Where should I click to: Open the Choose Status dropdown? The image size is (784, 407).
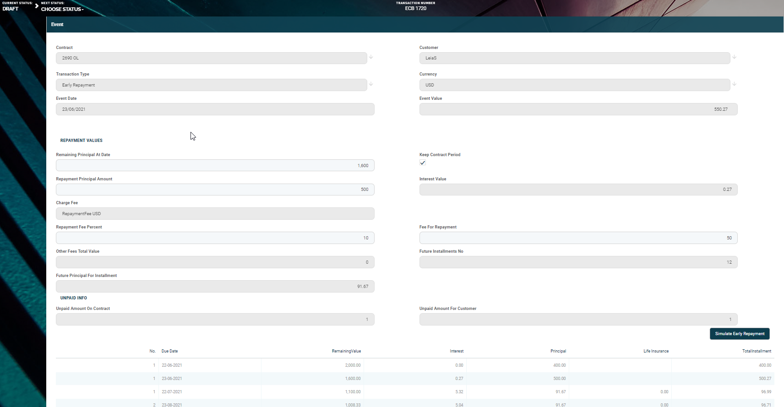pyautogui.click(x=62, y=9)
